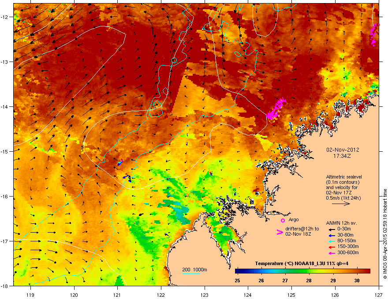
Task: Click the date label '02-Nov-2012'
Action: [343, 150]
